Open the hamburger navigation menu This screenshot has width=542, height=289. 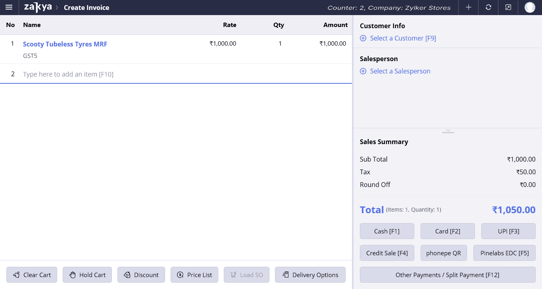click(x=9, y=8)
